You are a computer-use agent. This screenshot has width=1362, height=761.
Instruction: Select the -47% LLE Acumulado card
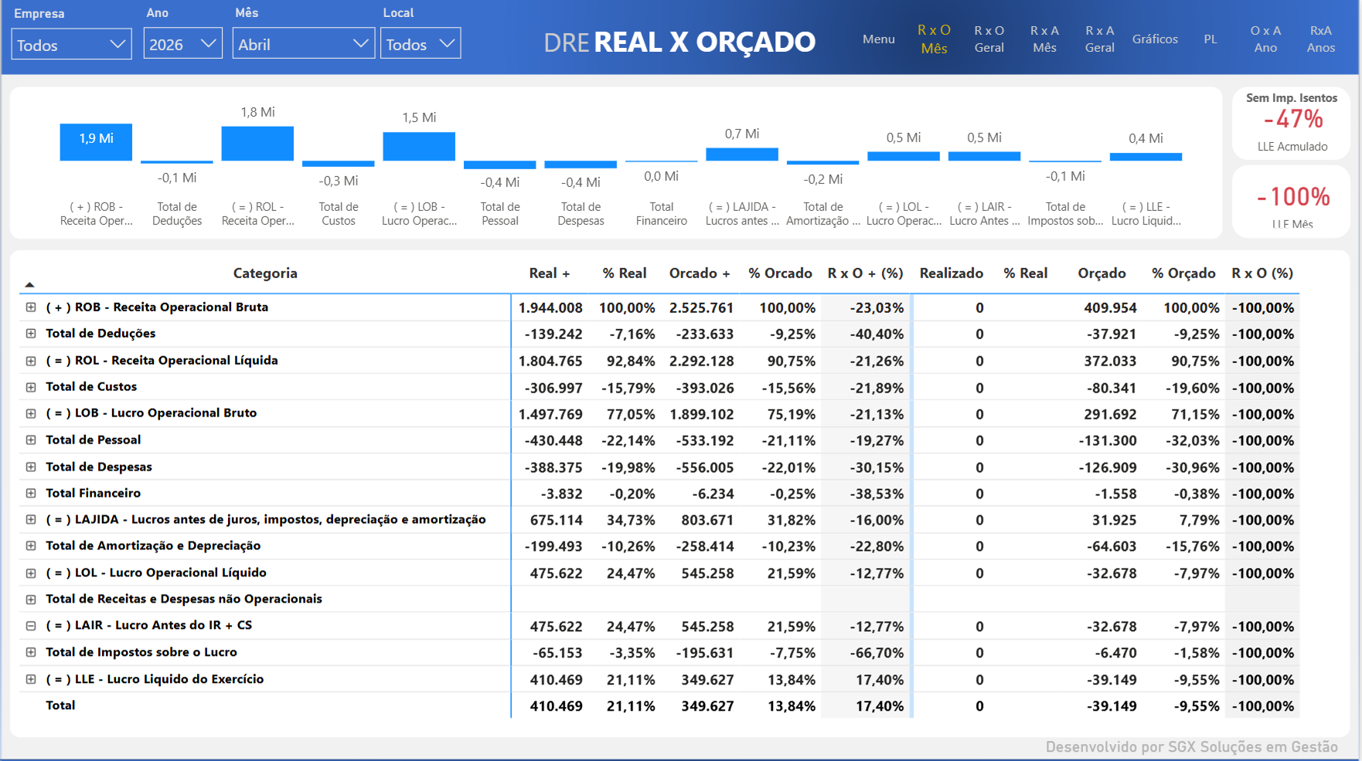(1292, 122)
